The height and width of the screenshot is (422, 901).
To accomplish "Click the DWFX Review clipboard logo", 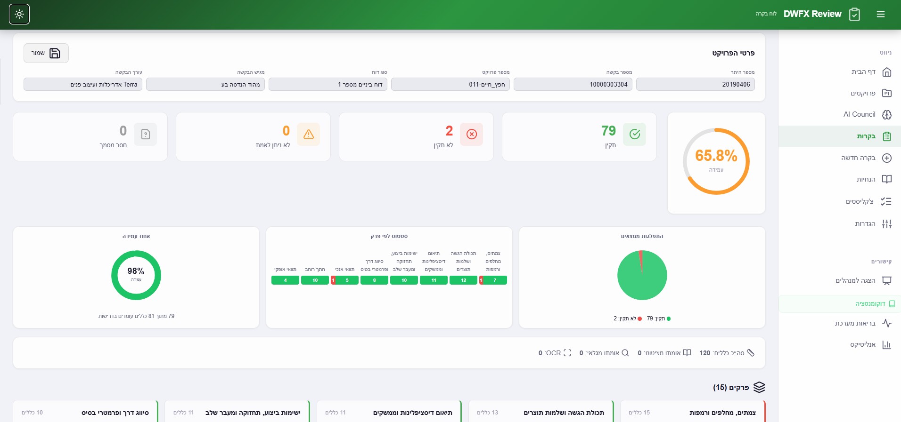I will tap(854, 14).
